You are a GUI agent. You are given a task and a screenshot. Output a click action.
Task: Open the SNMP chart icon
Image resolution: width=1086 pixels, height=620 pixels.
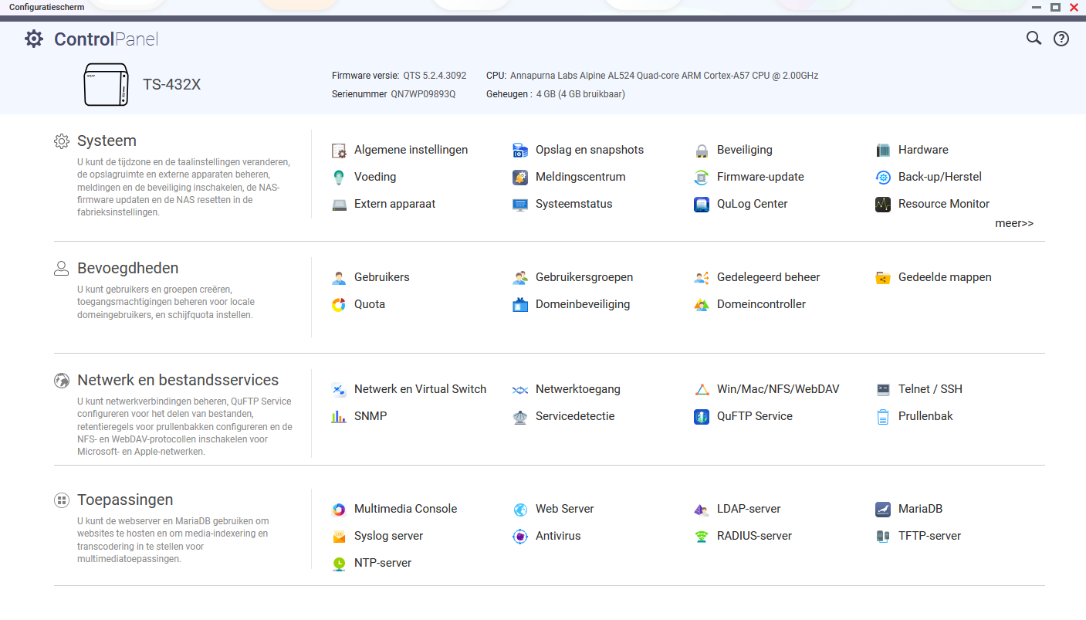pyautogui.click(x=339, y=416)
